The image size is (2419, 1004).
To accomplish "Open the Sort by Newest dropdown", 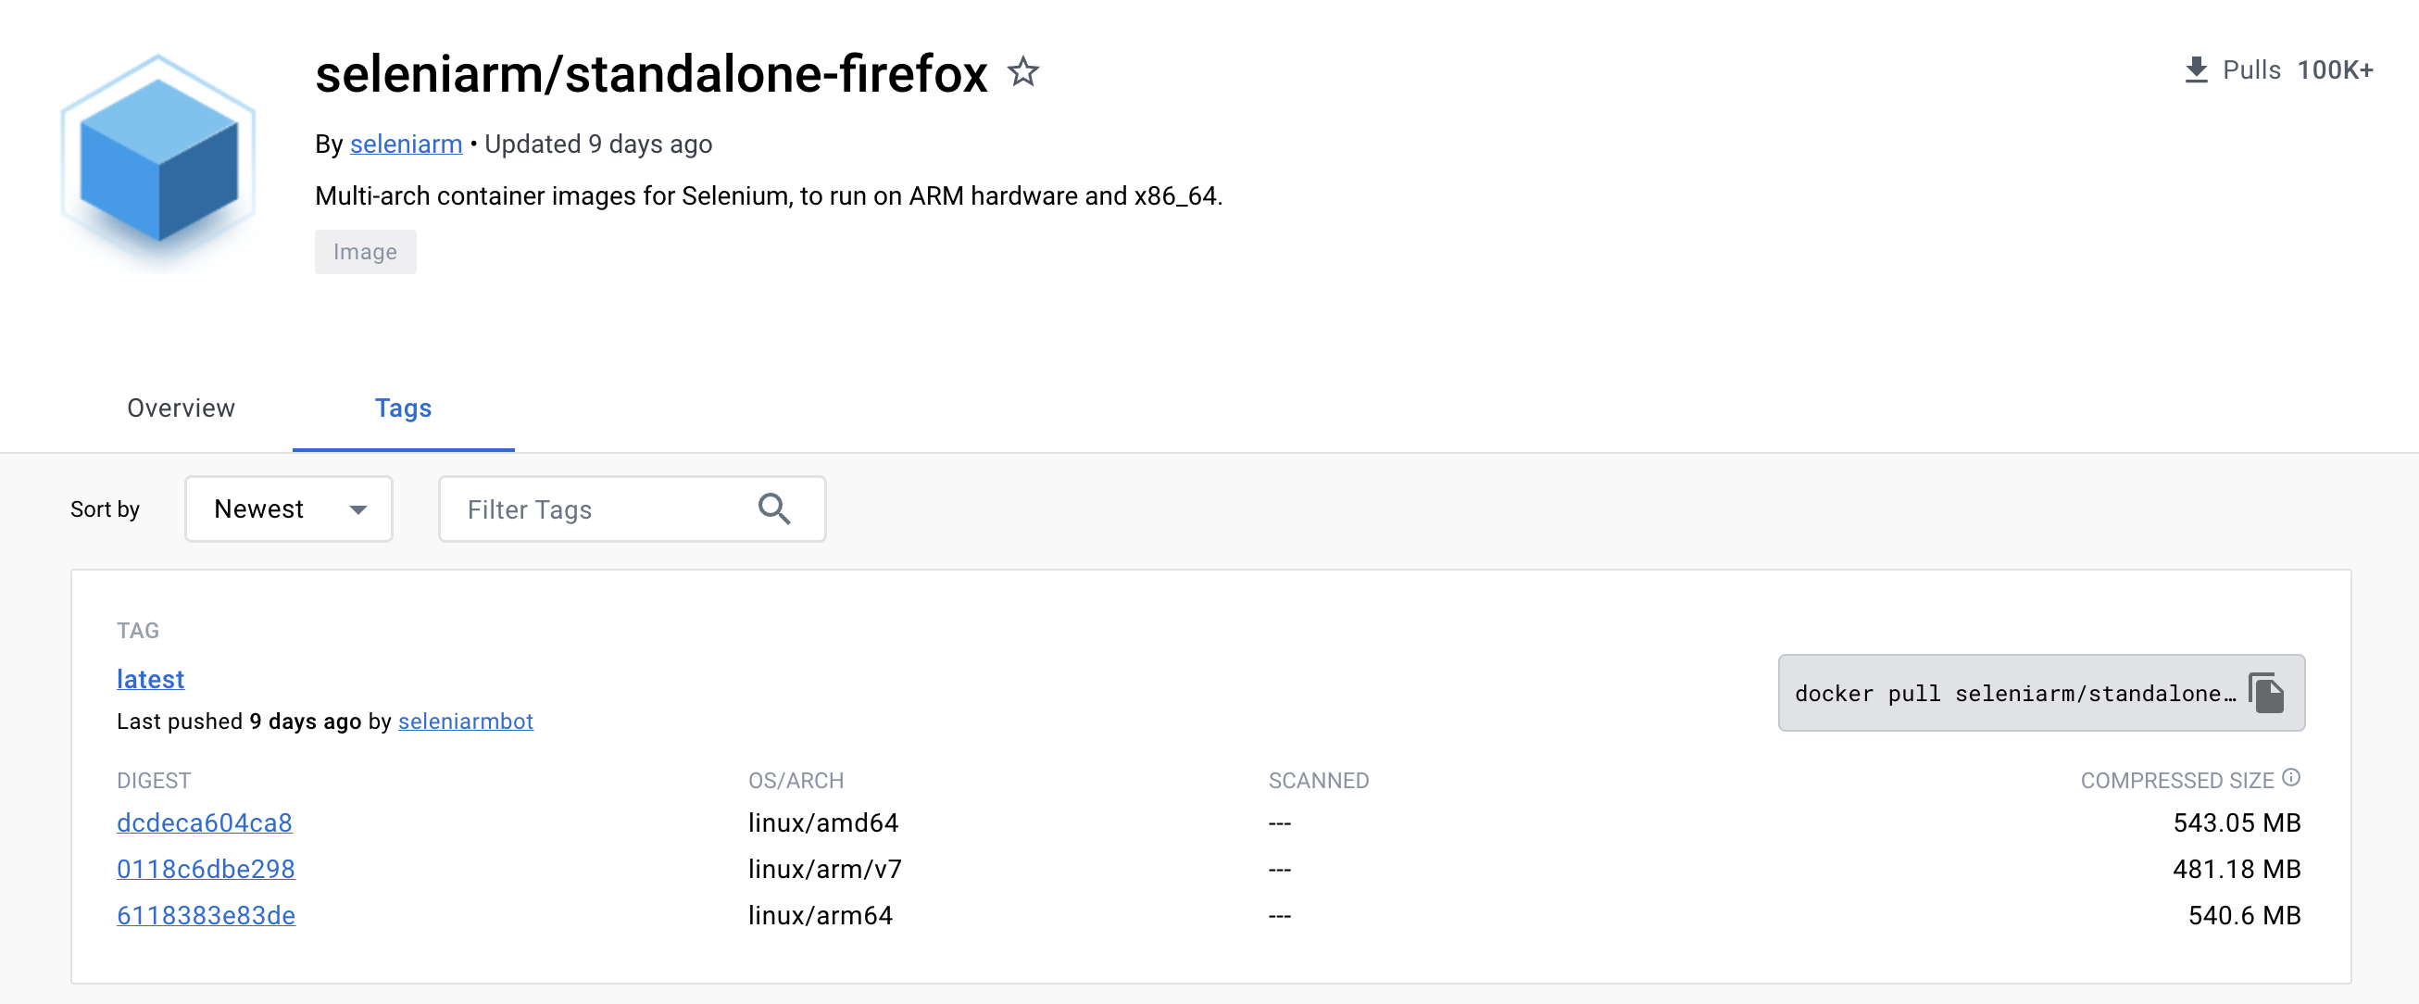I will [288, 508].
